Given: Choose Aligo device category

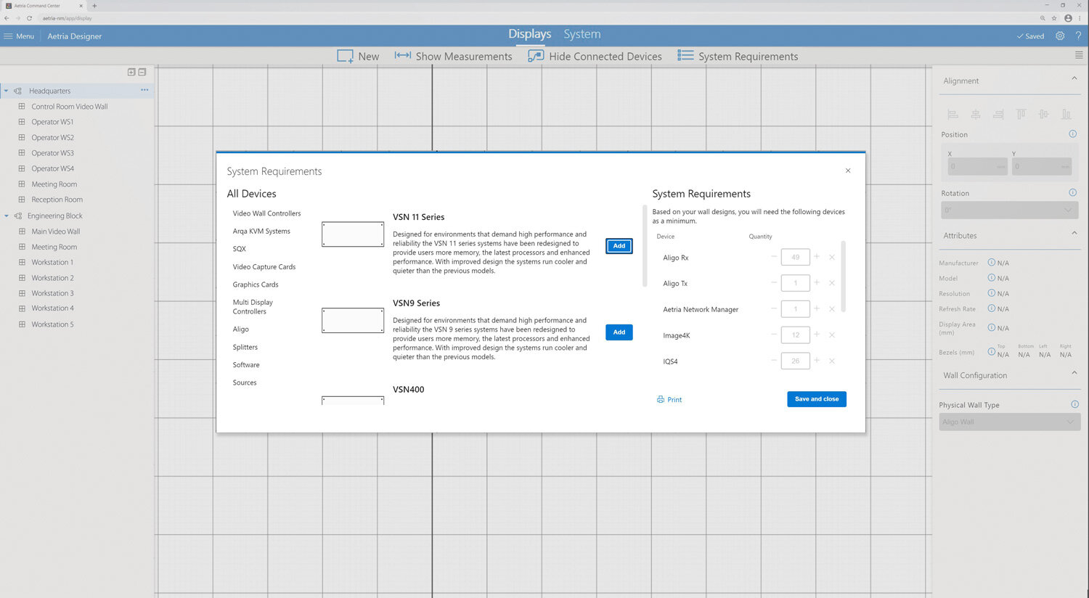Looking at the screenshot, I should [240, 329].
